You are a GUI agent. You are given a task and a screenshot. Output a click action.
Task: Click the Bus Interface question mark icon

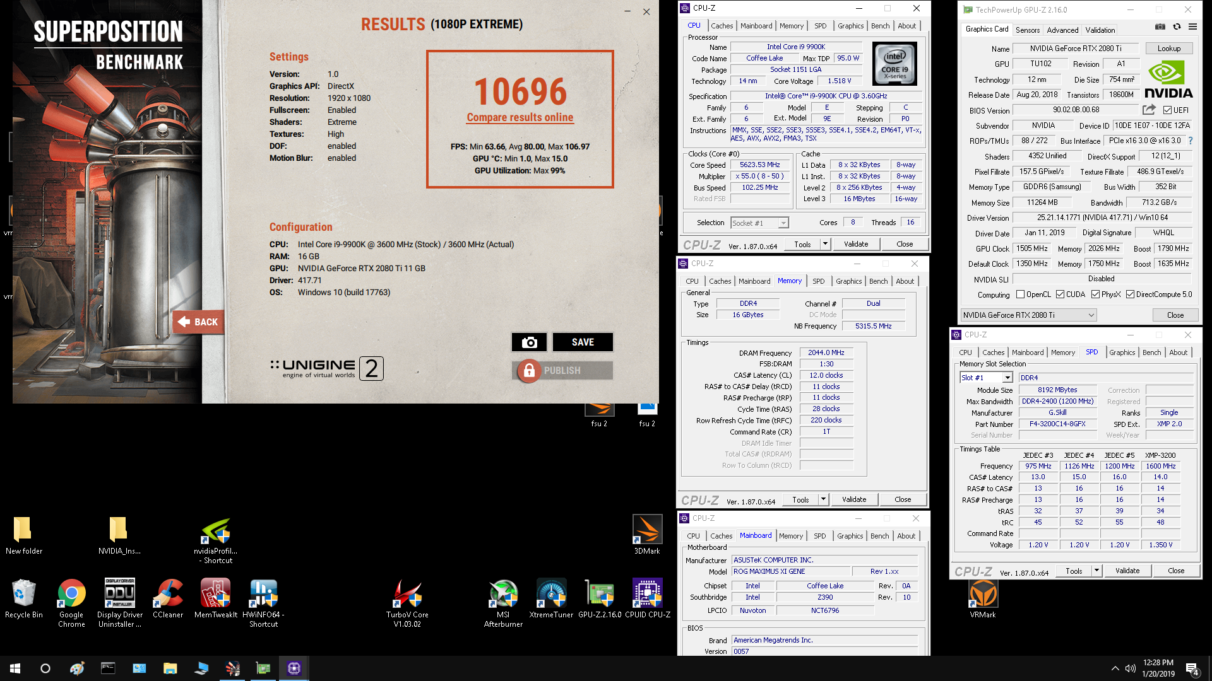pyautogui.click(x=1191, y=141)
